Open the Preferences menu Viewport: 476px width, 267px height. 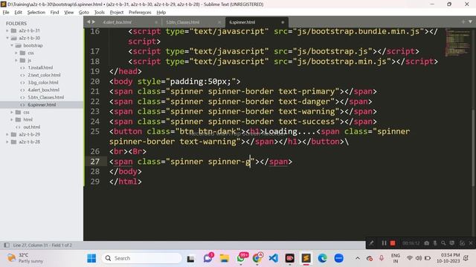click(x=140, y=13)
